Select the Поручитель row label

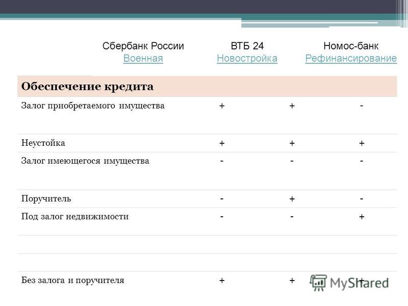(x=46, y=199)
